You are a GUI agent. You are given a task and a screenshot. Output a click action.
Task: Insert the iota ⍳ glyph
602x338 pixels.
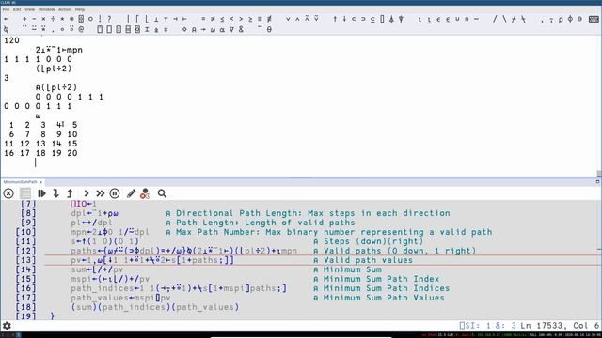[420, 19]
